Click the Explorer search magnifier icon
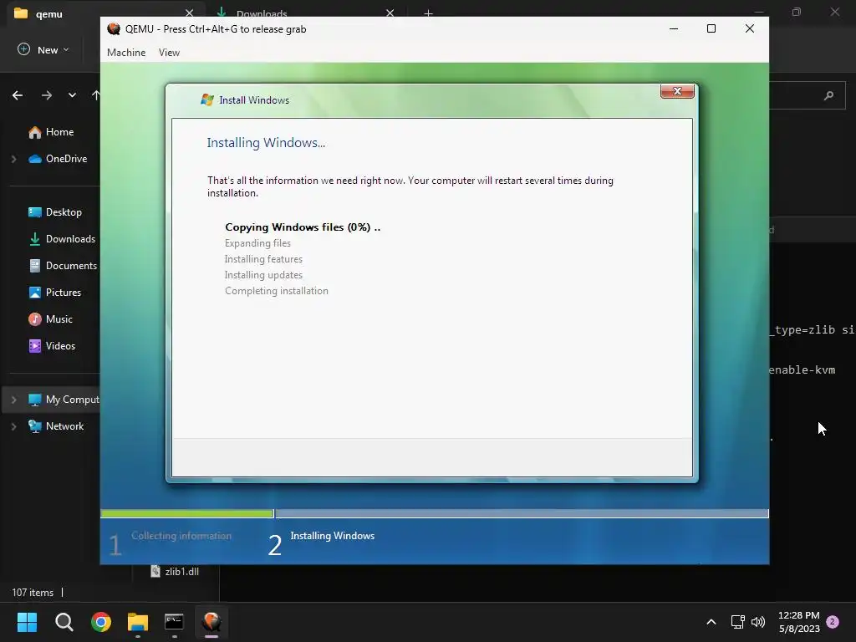Viewport: 856px width, 642px height. click(828, 95)
